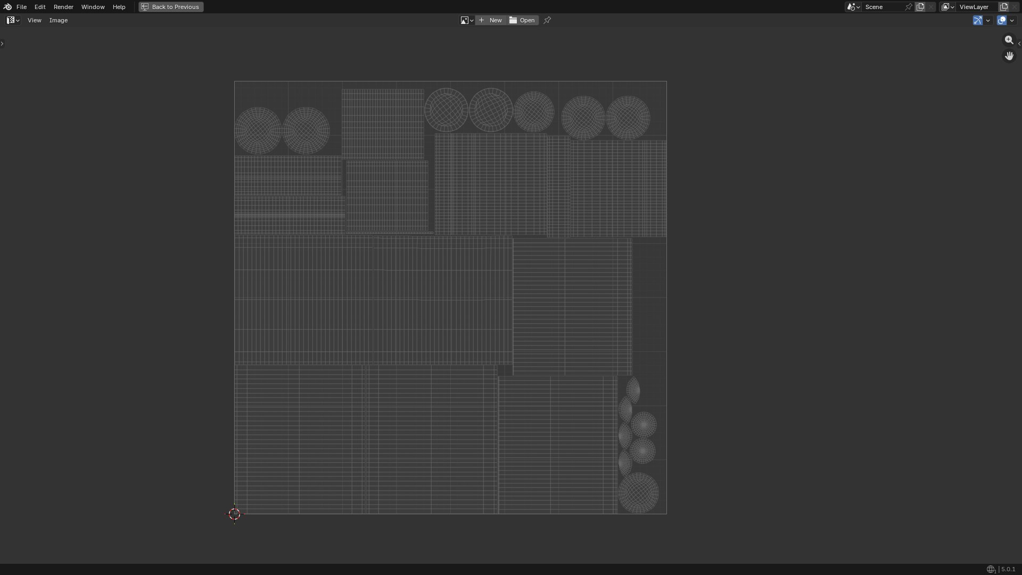Expand the right sidebar region arrow
This screenshot has height=575, width=1022.
pyautogui.click(x=1019, y=43)
